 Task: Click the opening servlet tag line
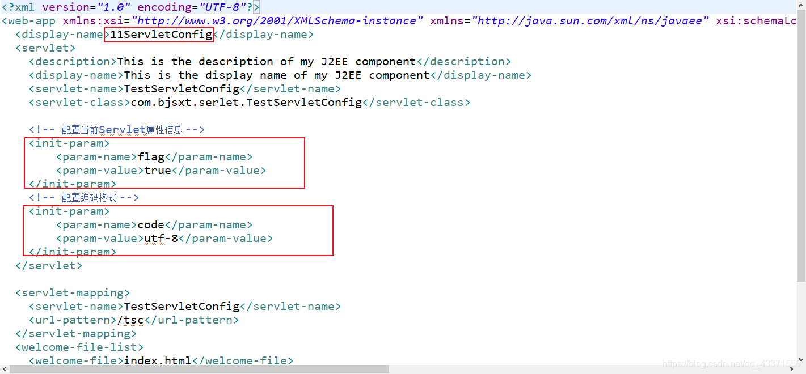45,48
